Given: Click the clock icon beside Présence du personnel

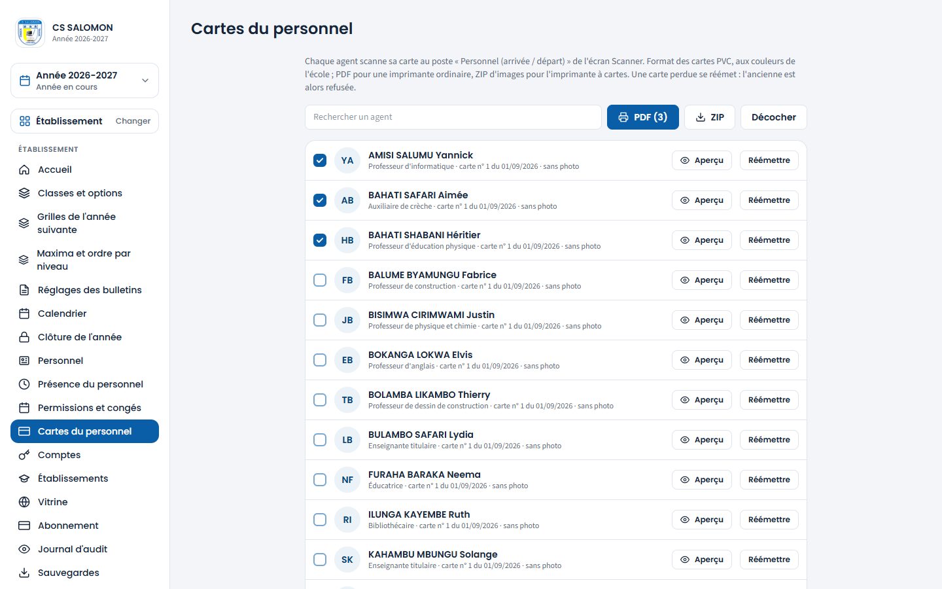Looking at the screenshot, I should tap(24, 384).
